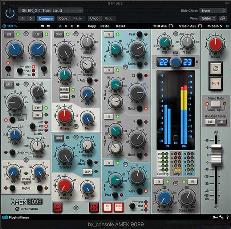The image size is (231, 229).
Task: Click the teal THD knob
Action: click(164, 42)
